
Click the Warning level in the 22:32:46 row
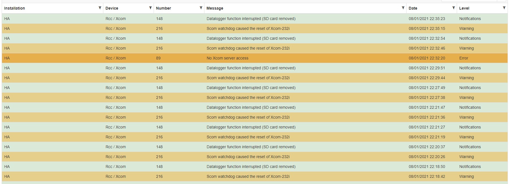(x=466, y=48)
